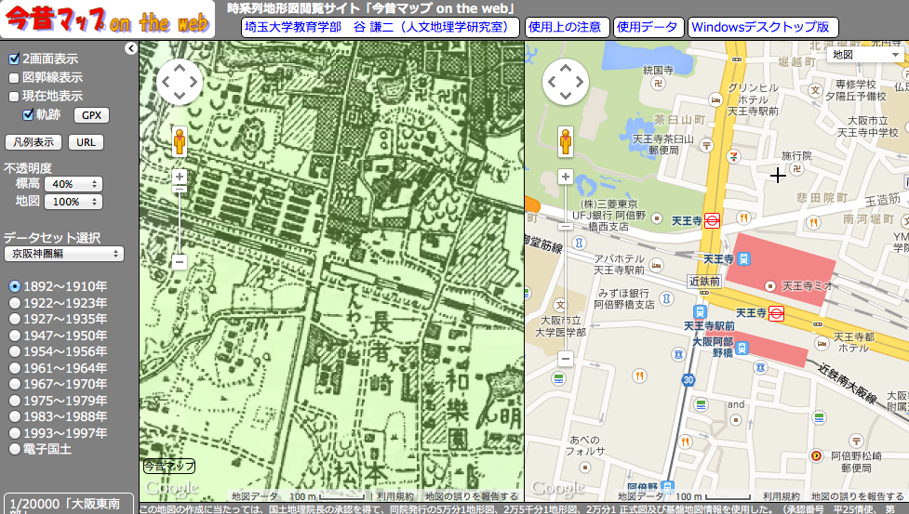909x514 pixels.
Task: Open the 使用上の注意 link
Action: 567,27
